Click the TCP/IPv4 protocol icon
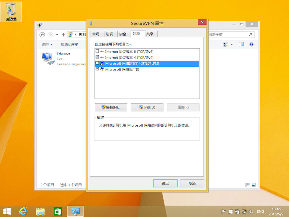289x217 pixels. click(x=102, y=57)
